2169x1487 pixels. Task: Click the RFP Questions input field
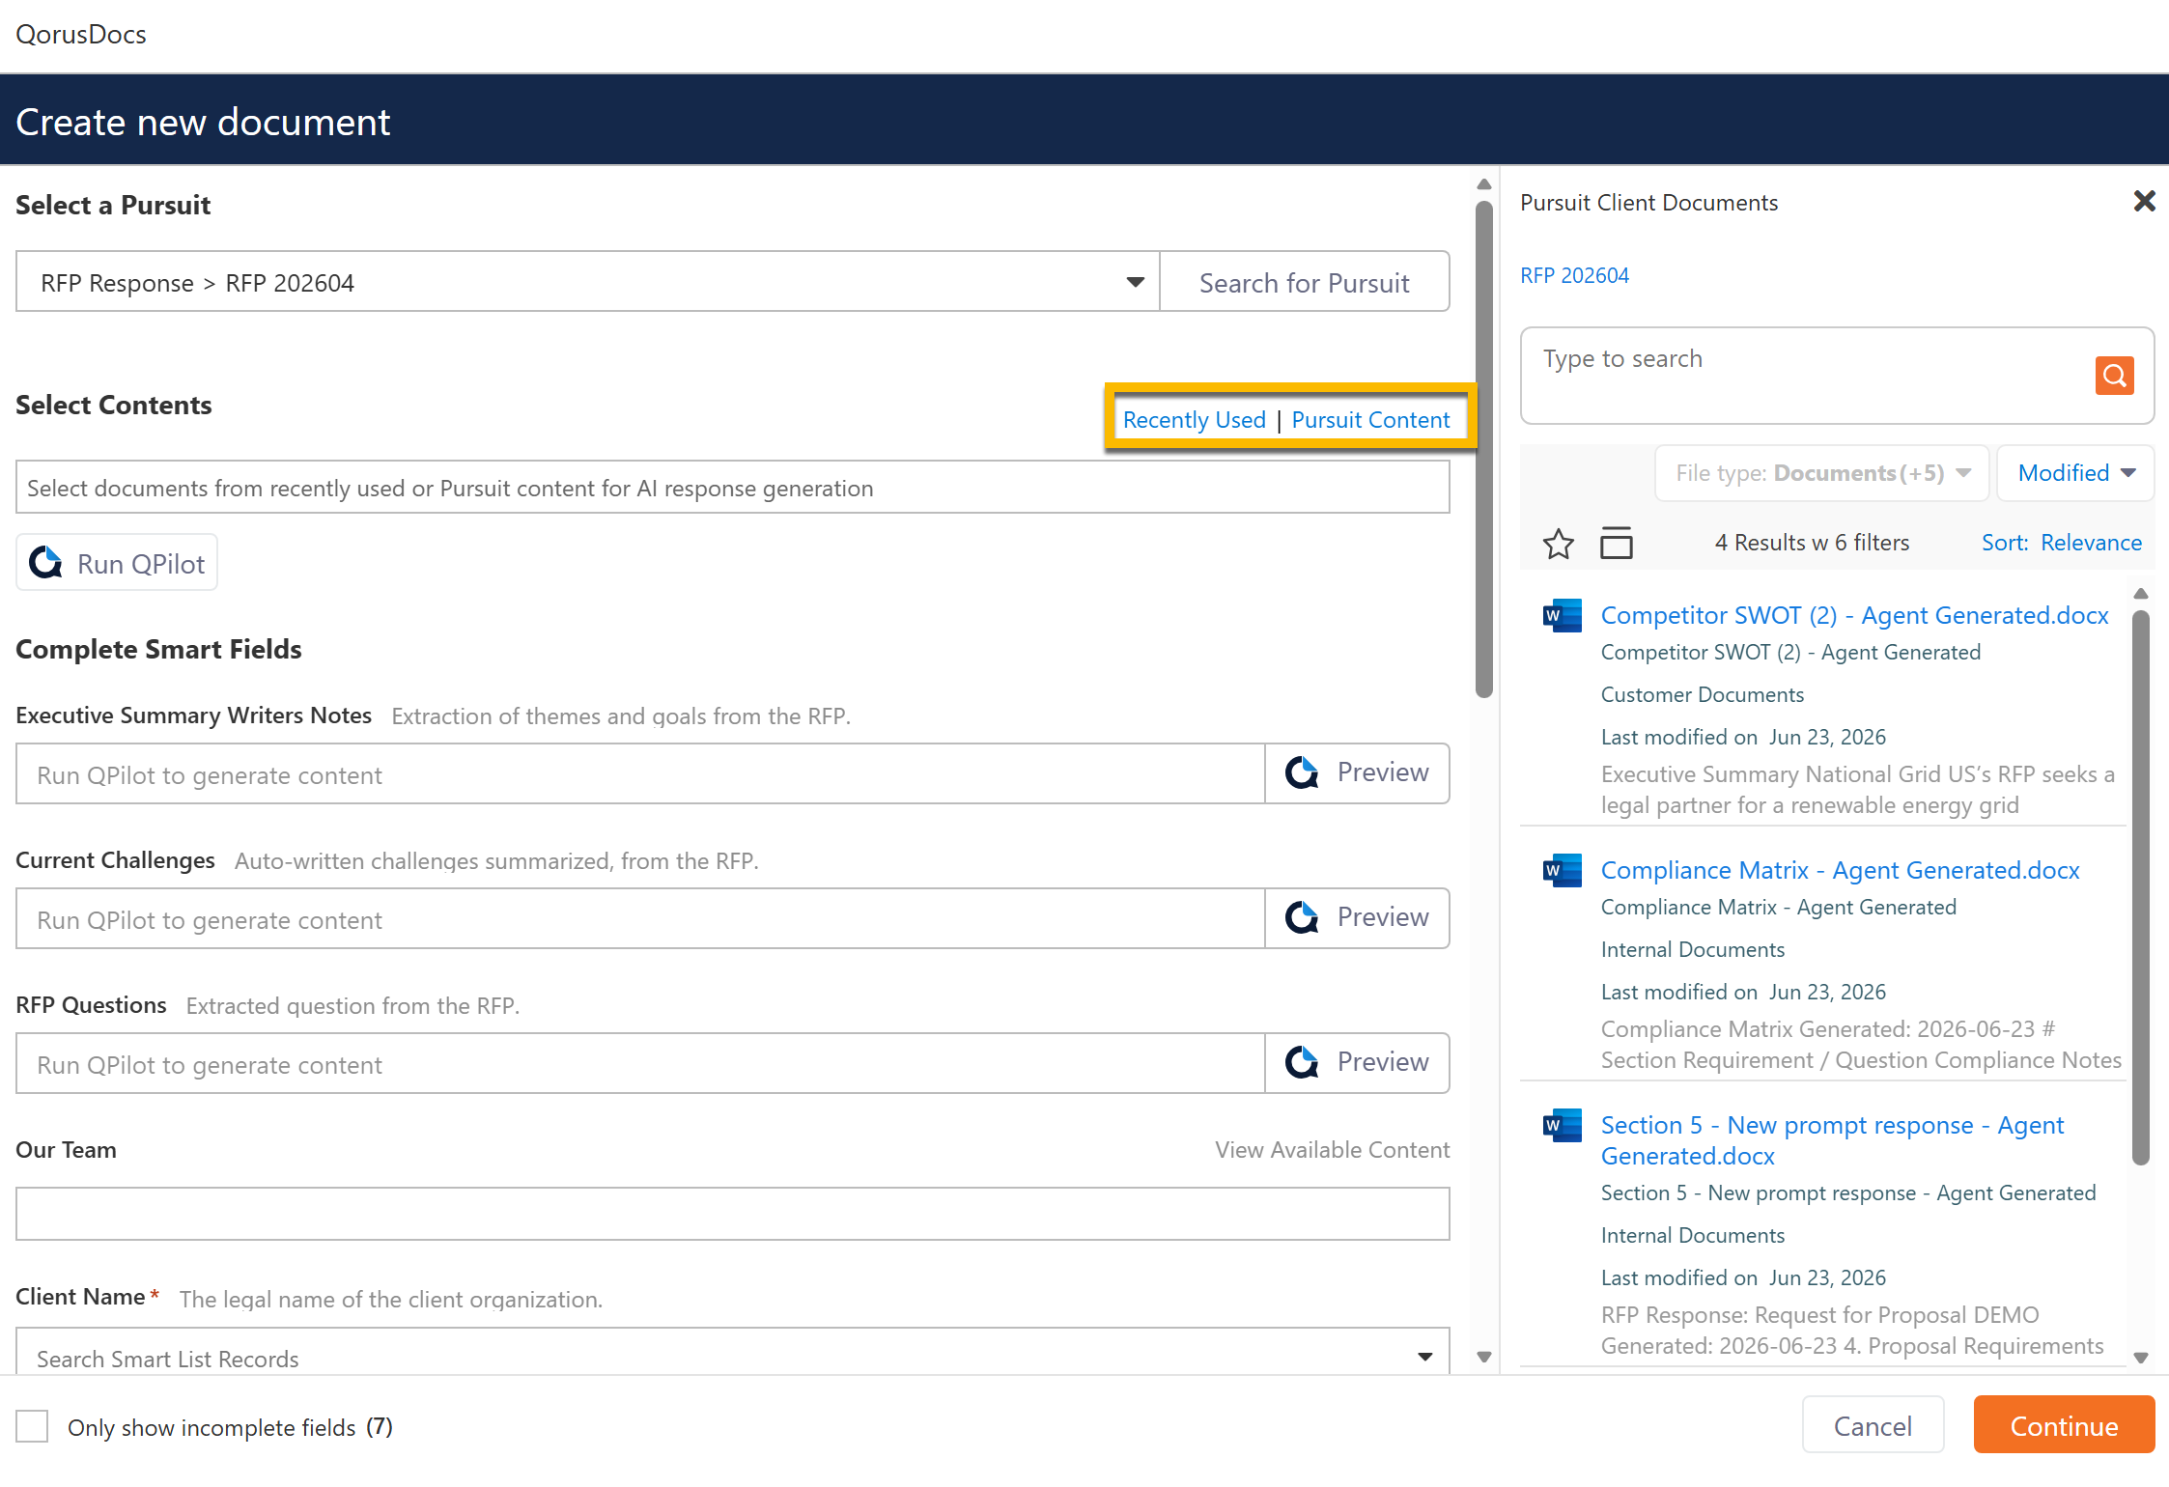pos(640,1063)
